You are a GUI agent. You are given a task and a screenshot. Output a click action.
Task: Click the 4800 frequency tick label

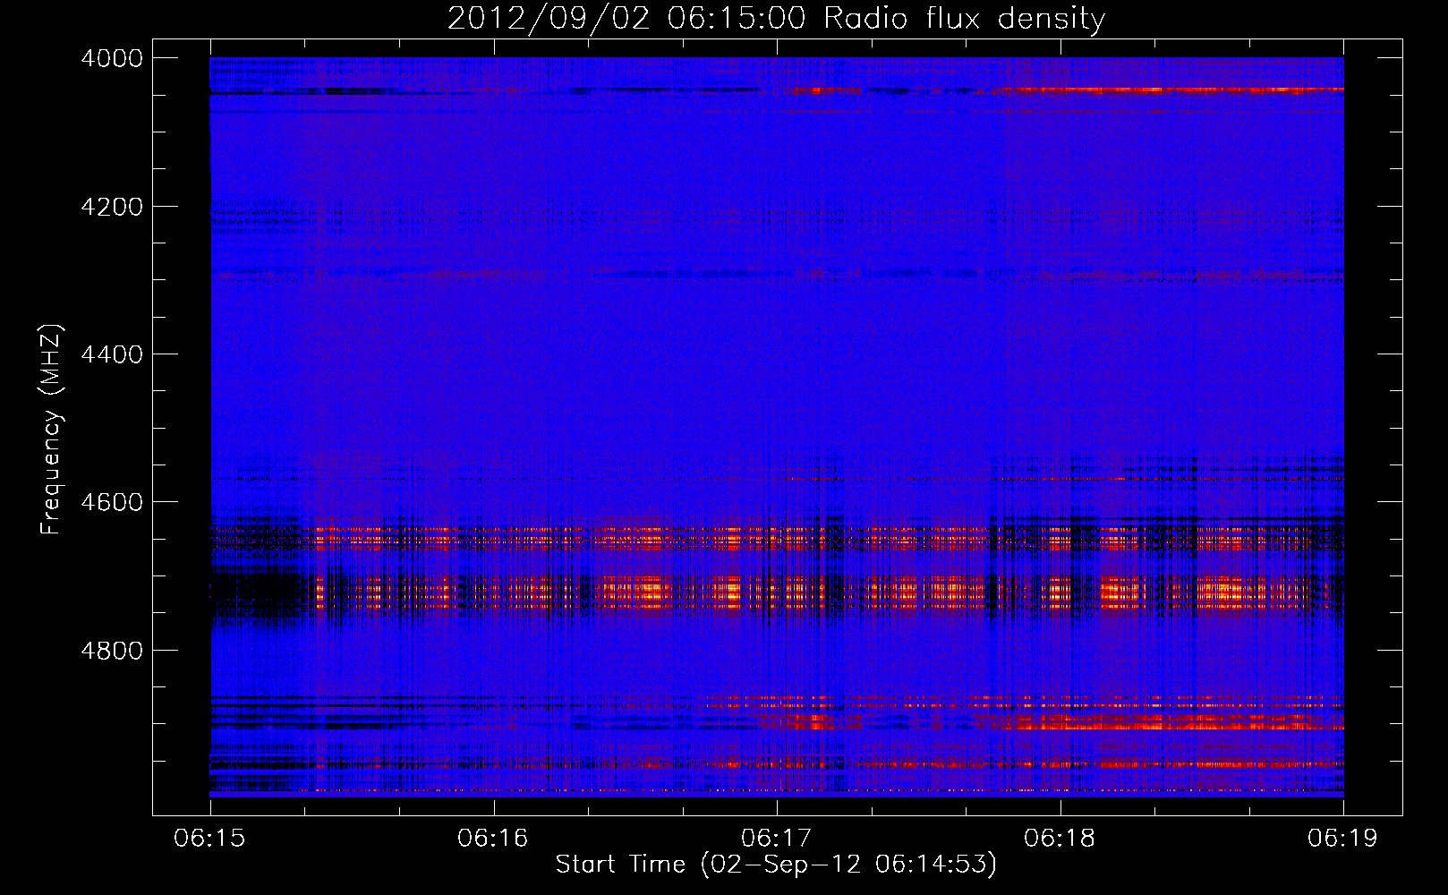click(112, 651)
